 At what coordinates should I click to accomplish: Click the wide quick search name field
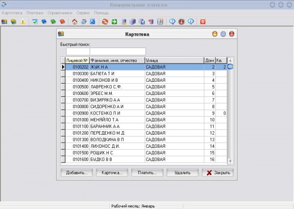click(118, 51)
